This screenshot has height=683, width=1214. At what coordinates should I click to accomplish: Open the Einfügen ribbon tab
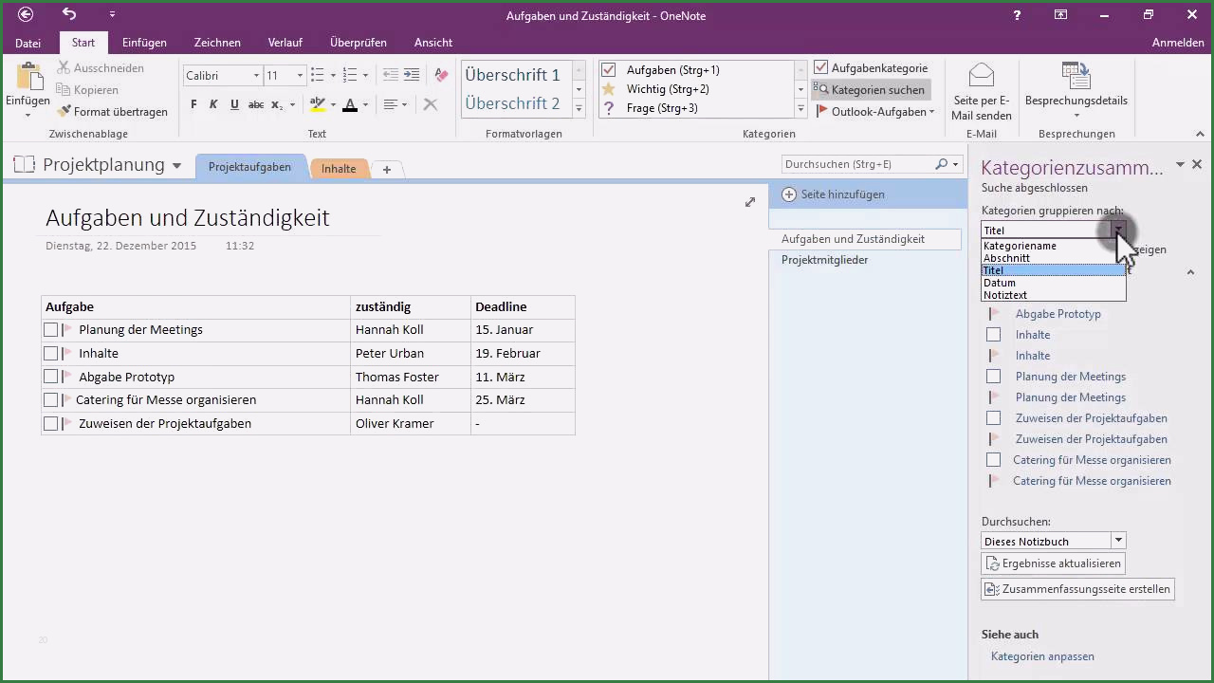point(144,43)
